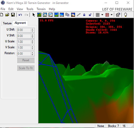
Task: Open the Tools menu
Action: tap(30, 9)
